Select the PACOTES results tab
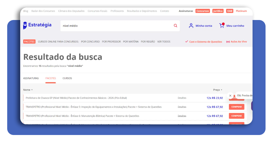This screenshot has height=143, width=273. [x=51, y=78]
